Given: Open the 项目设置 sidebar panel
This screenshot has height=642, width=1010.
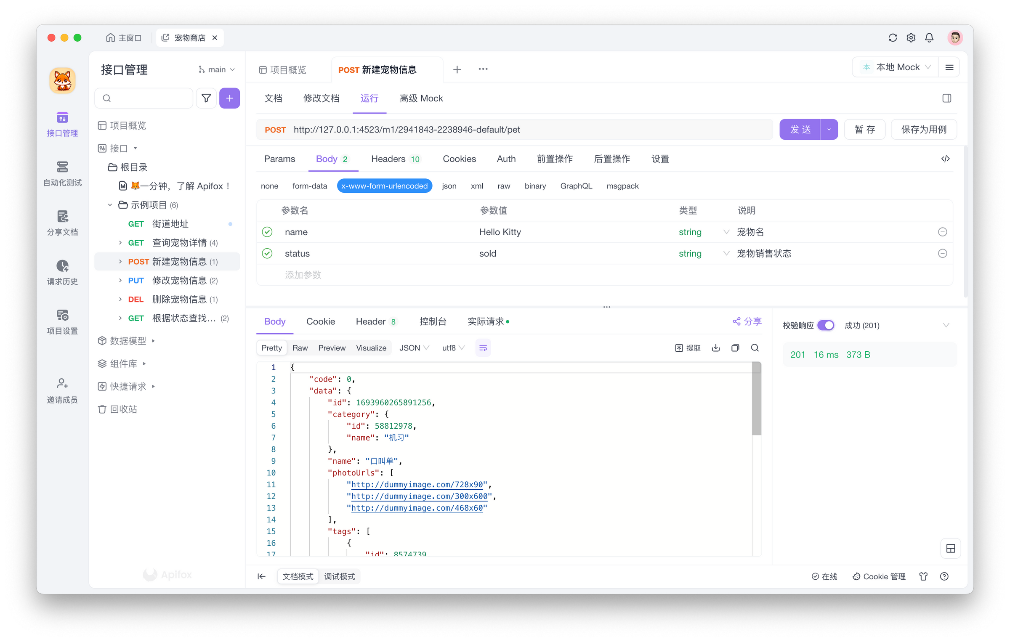Looking at the screenshot, I should 62,322.
